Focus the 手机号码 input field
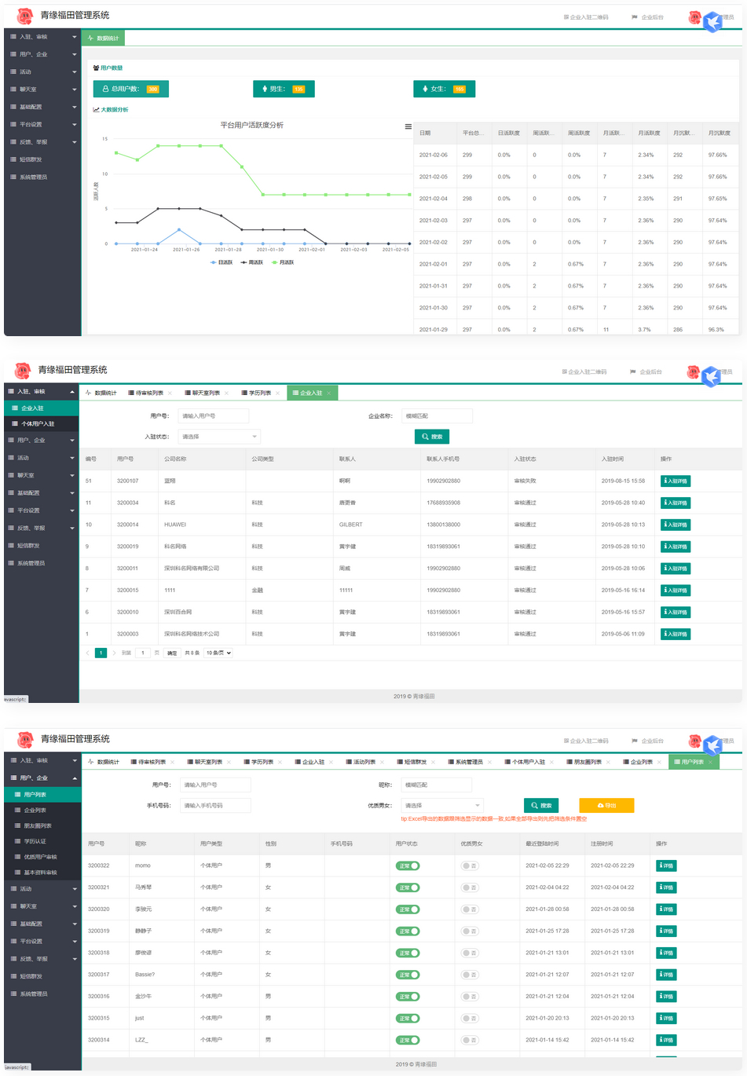 (x=215, y=805)
